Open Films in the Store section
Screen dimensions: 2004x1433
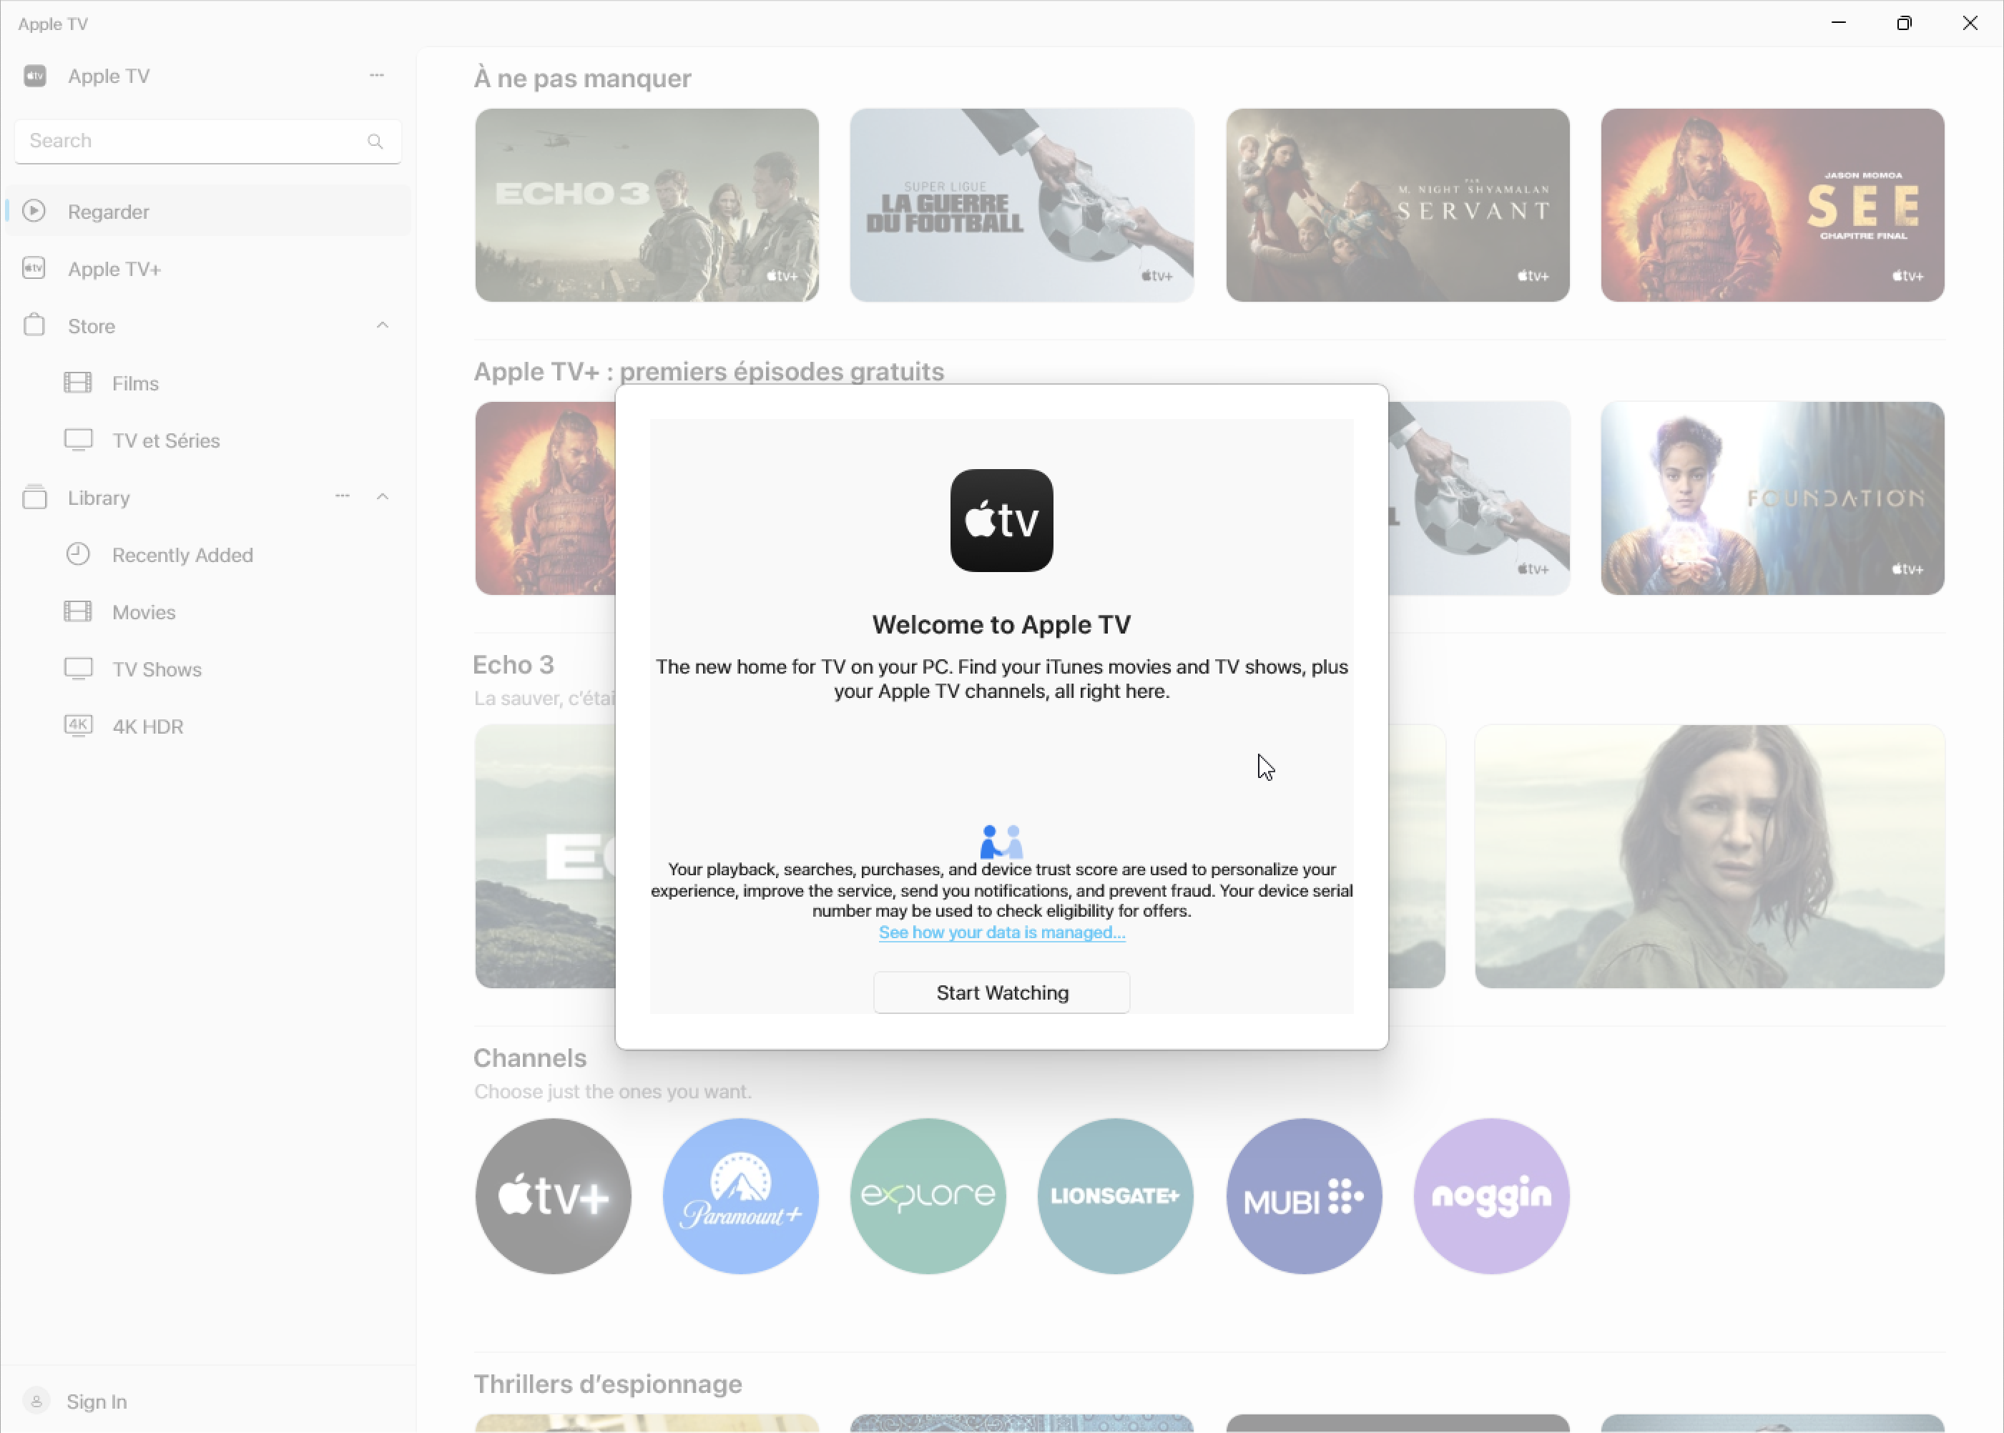point(208,384)
